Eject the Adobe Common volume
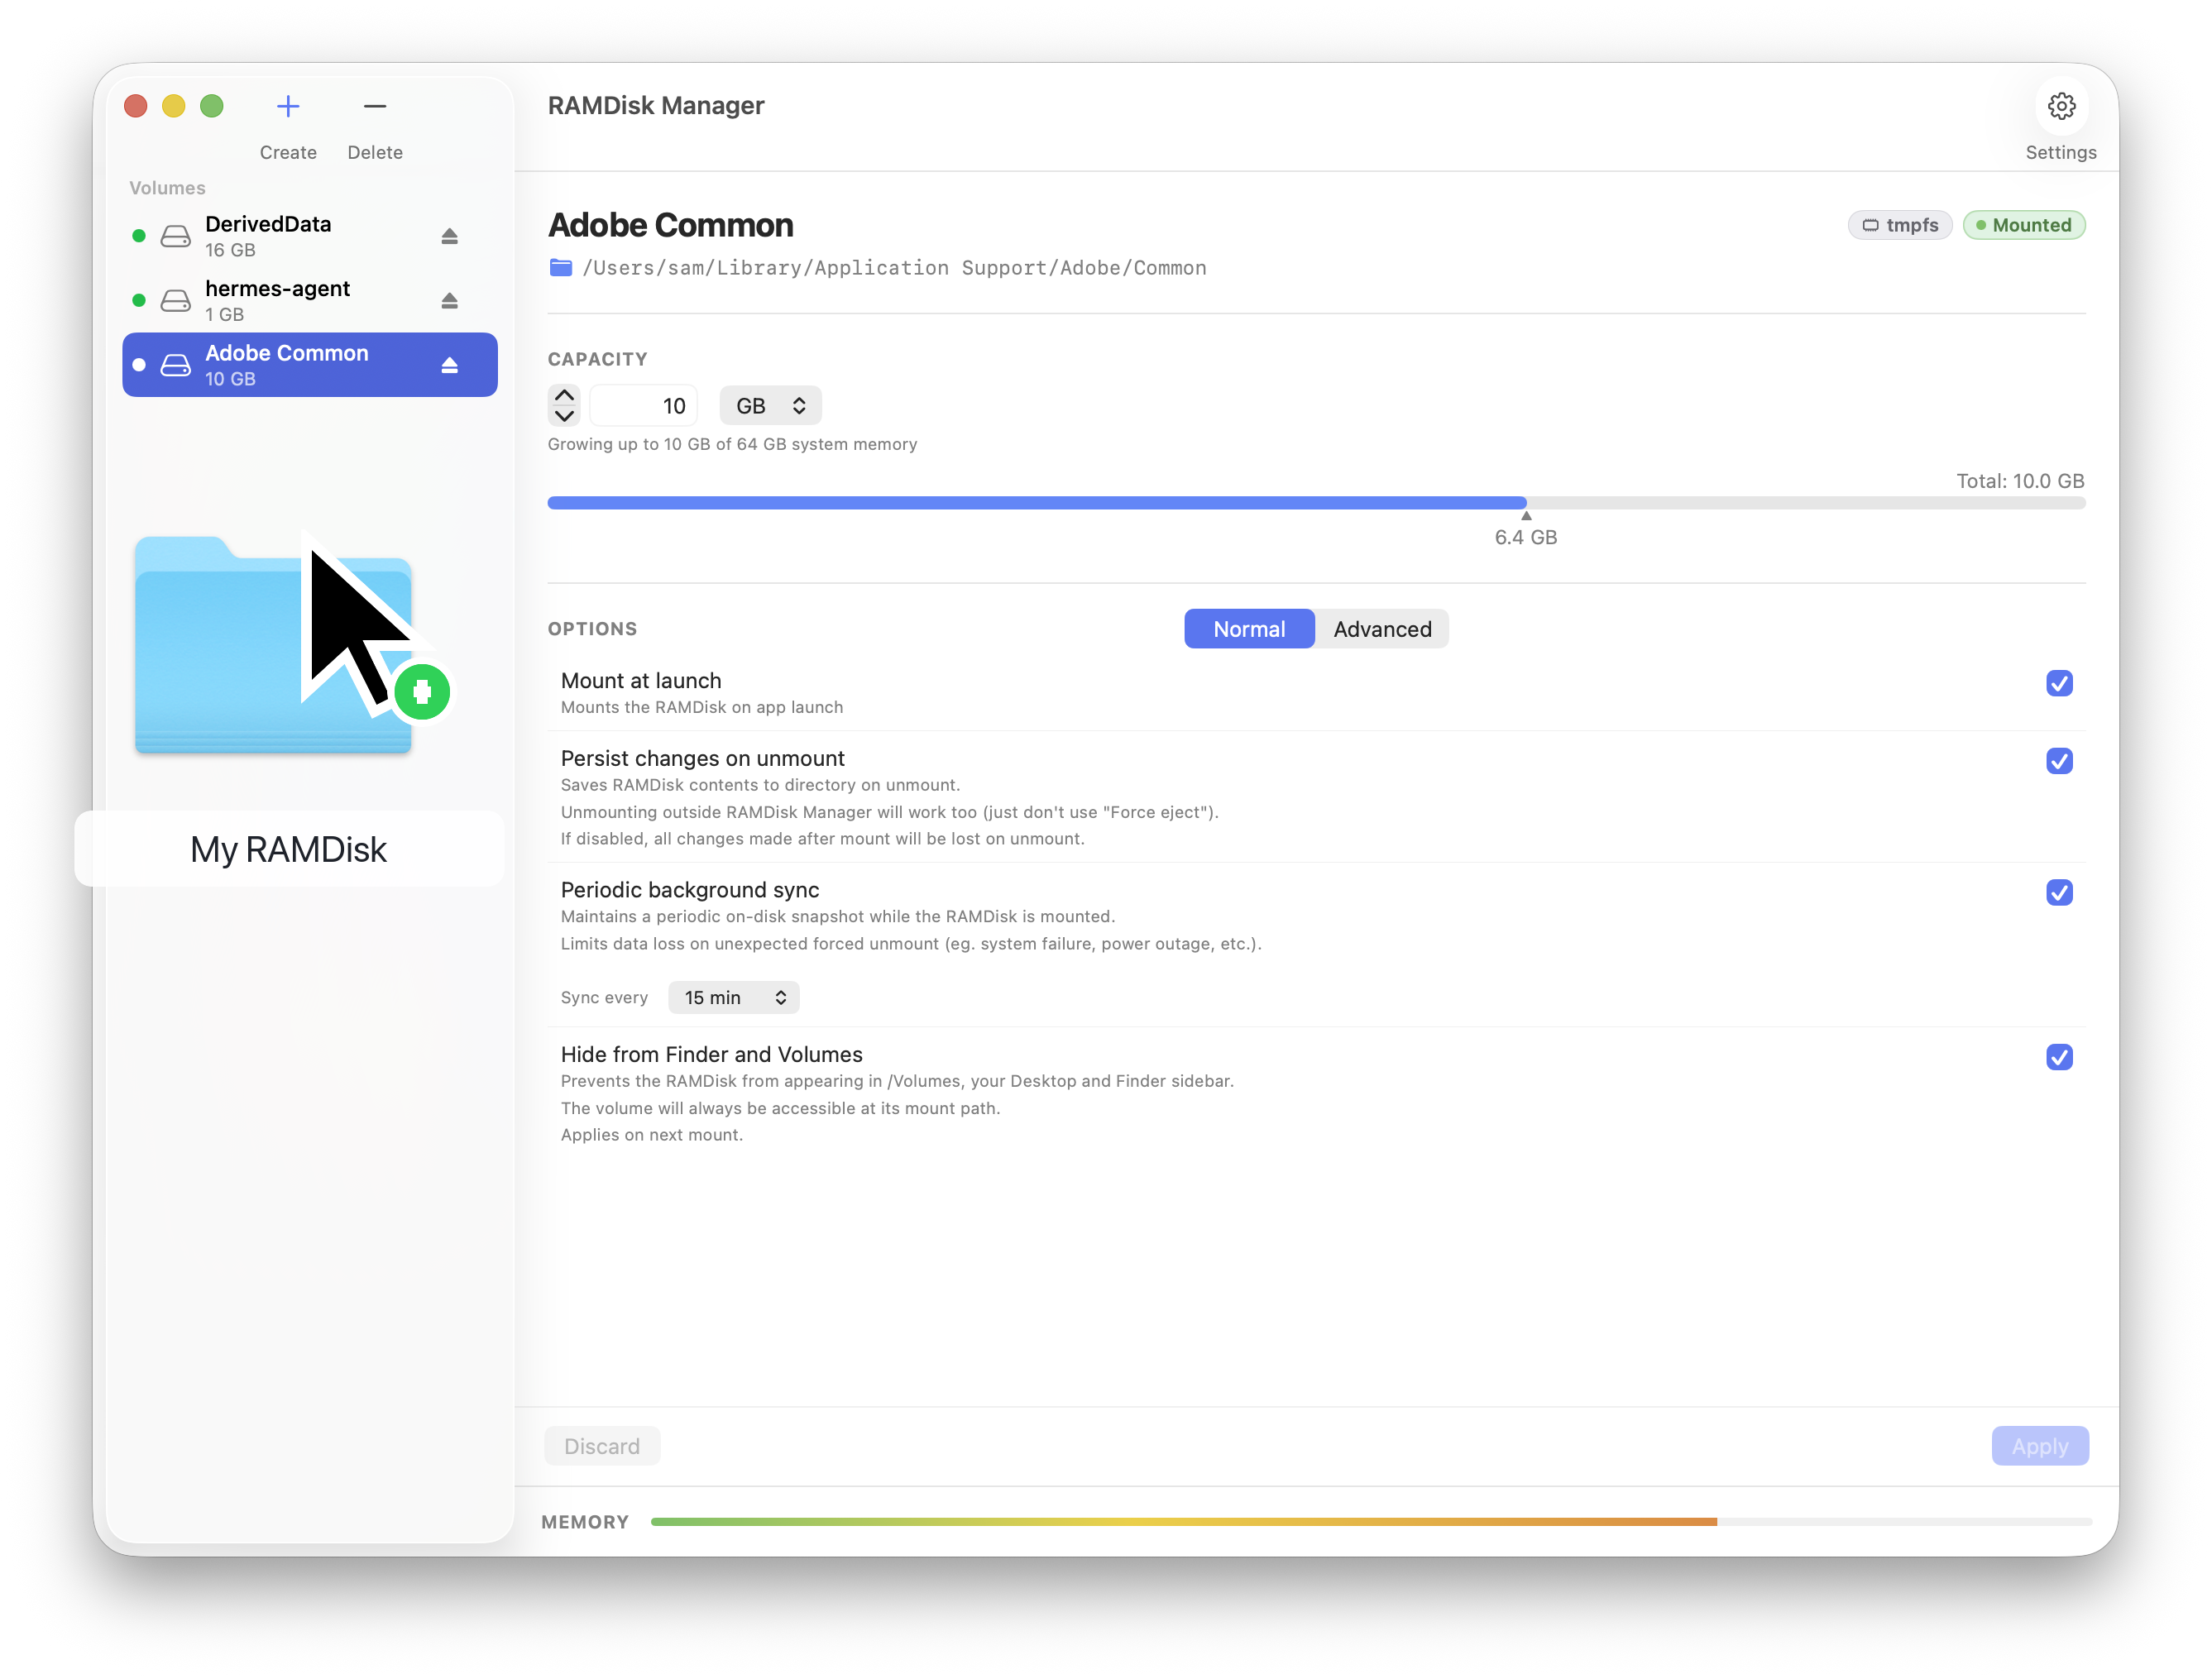The height and width of the screenshot is (1679, 2212). pyautogui.click(x=450, y=365)
